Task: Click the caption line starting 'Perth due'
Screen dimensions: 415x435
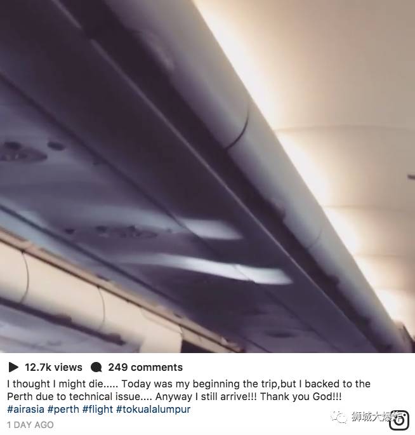Action: [174, 396]
